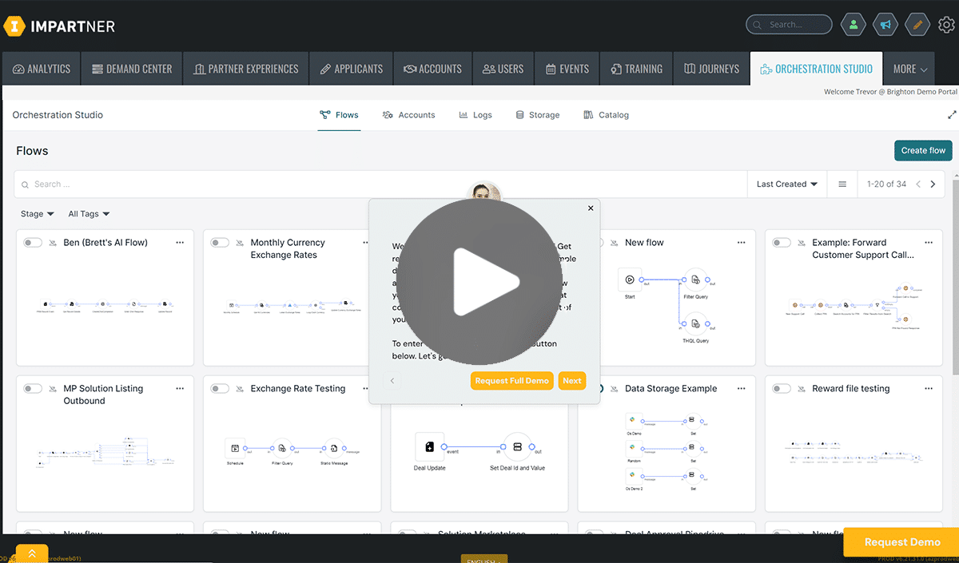Click the flows Search field
The height and width of the screenshot is (563, 959).
pyautogui.click(x=380, y=184)
